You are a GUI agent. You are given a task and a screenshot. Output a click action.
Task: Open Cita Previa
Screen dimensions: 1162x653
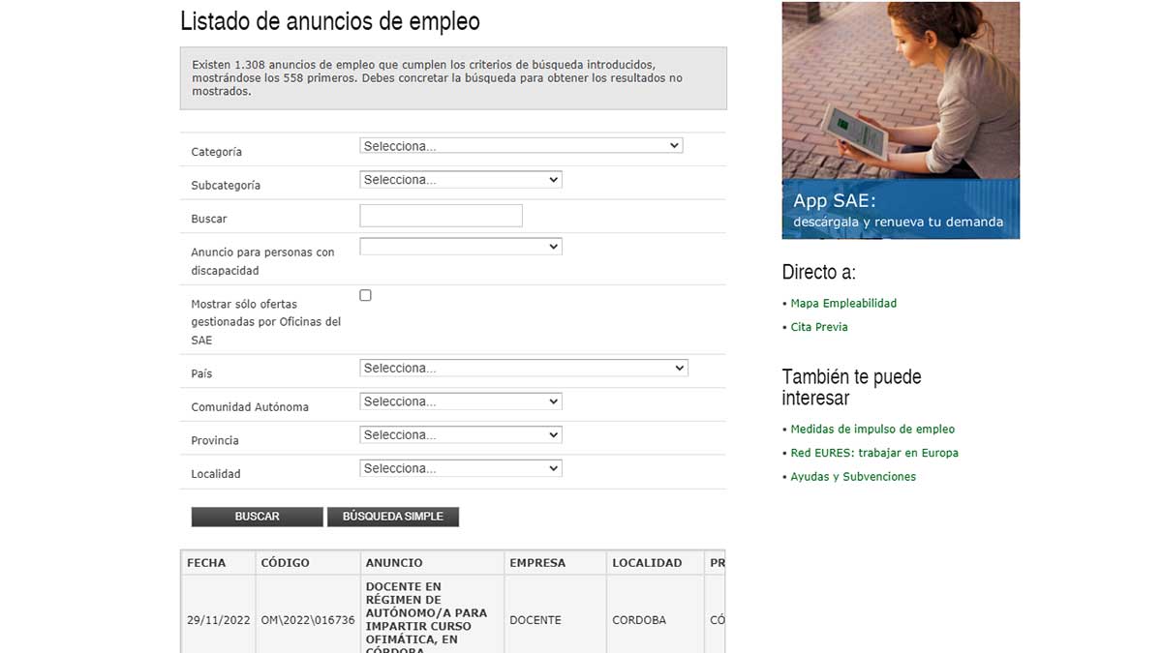(x=819, y=327)
